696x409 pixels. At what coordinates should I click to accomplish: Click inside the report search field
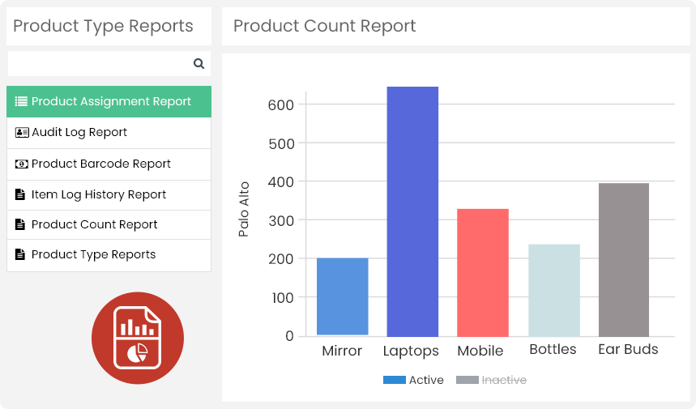tap(99, 64)
